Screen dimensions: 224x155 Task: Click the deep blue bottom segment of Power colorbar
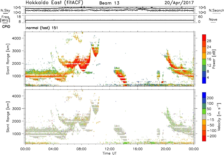[204, 80]
